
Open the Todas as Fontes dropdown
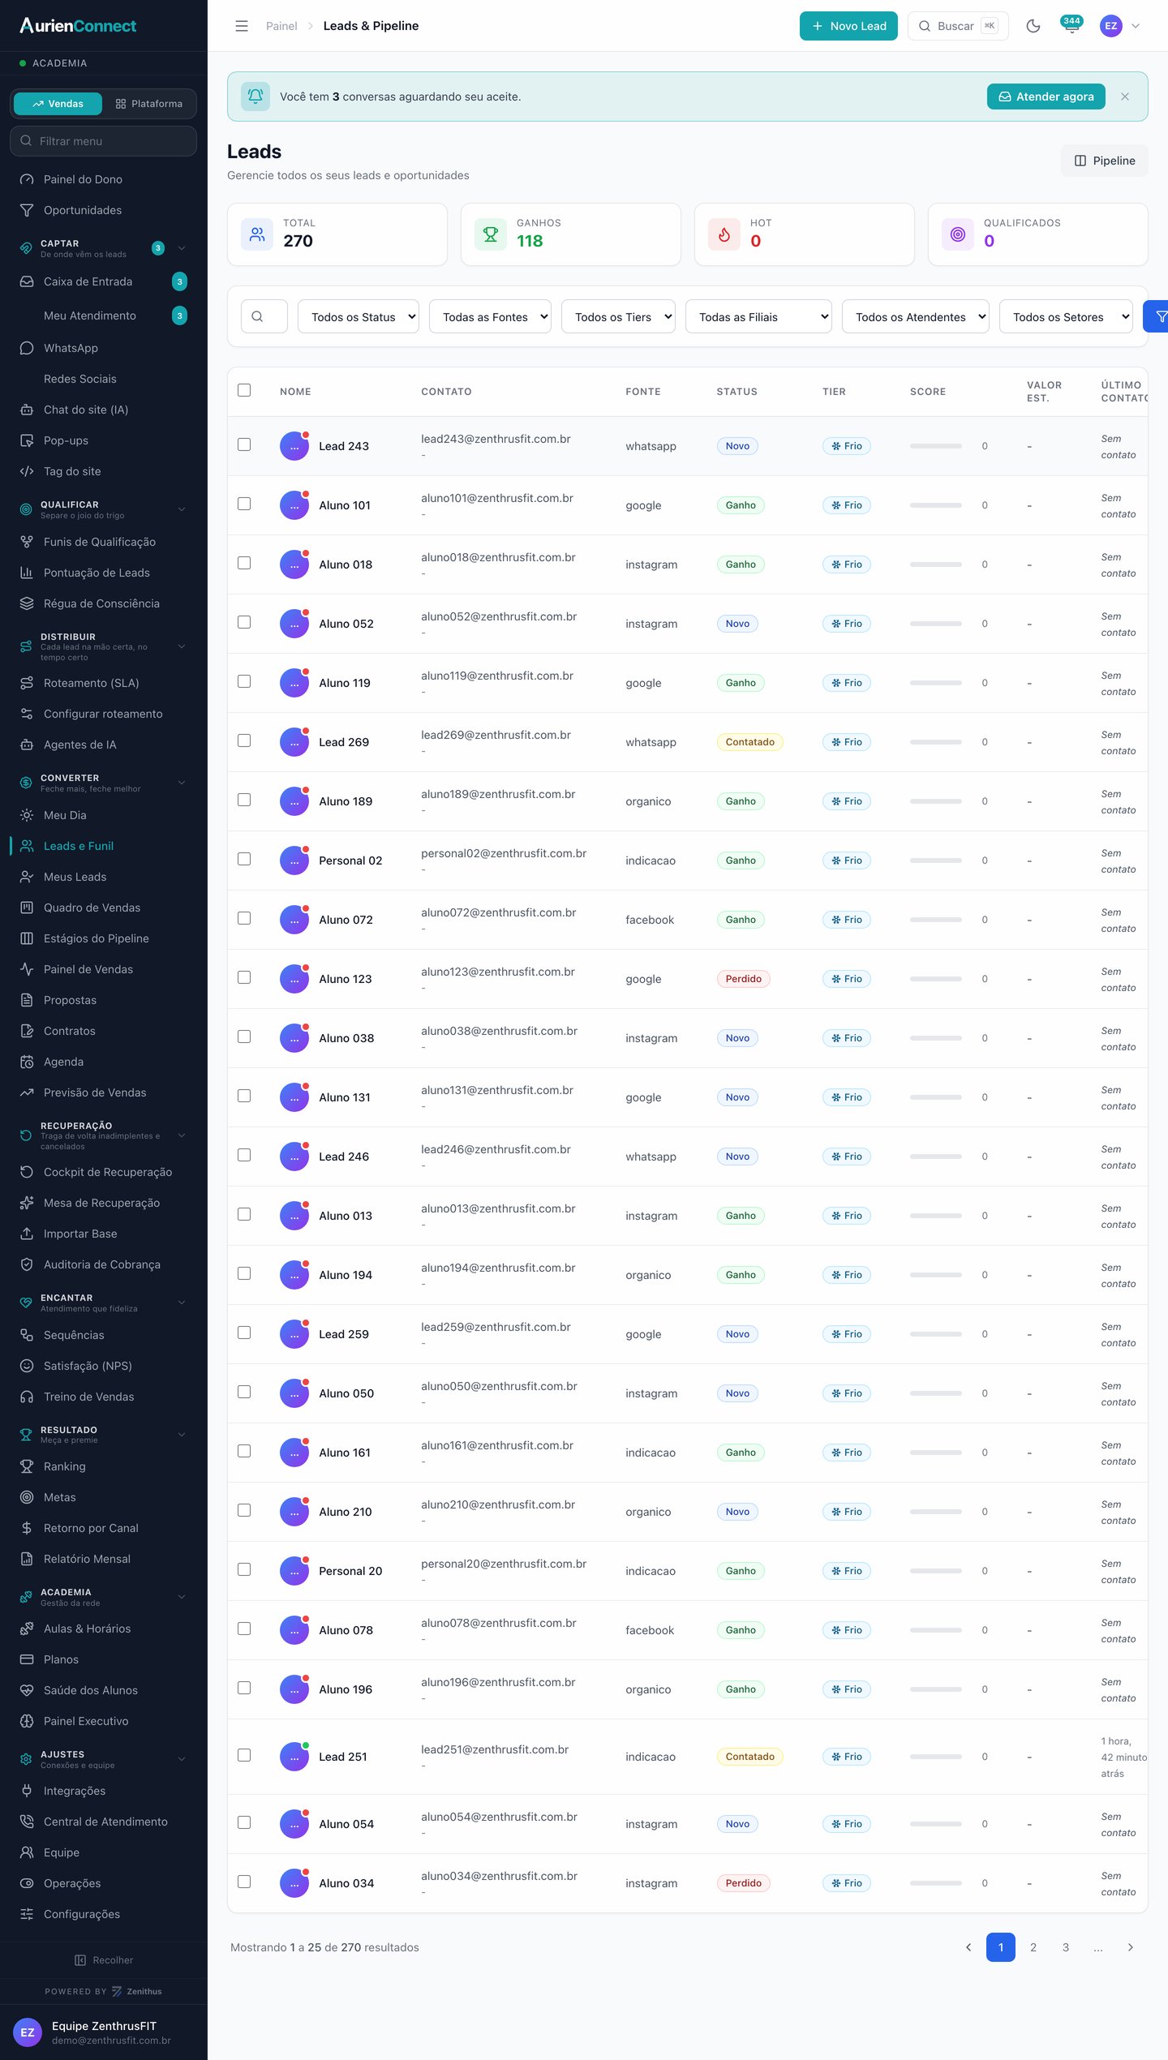tap(490, 316)
